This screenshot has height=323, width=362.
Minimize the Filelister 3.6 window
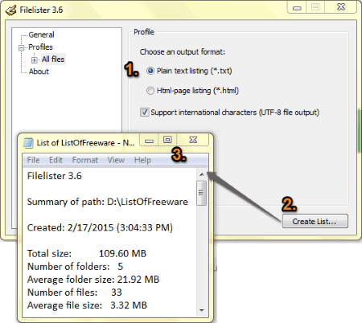click(x=297, y=7)
